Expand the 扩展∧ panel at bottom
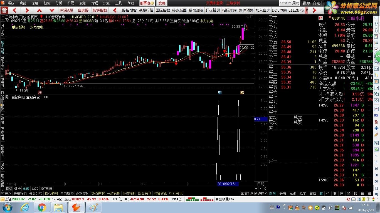 click(x=6, y=193)
